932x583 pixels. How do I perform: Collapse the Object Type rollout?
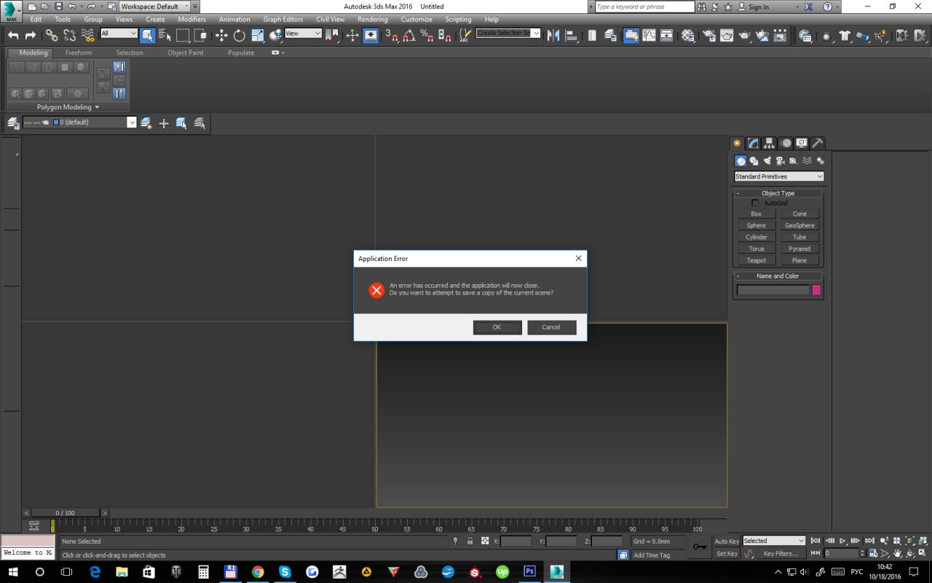point(778,193)
